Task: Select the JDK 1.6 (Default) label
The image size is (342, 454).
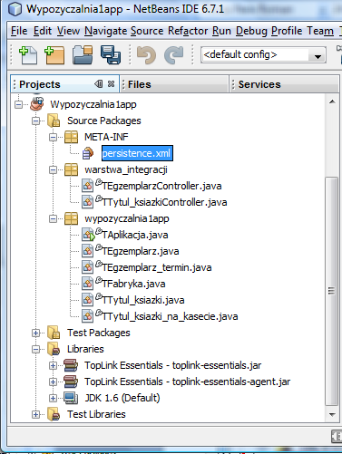Action: coord(122,398)
